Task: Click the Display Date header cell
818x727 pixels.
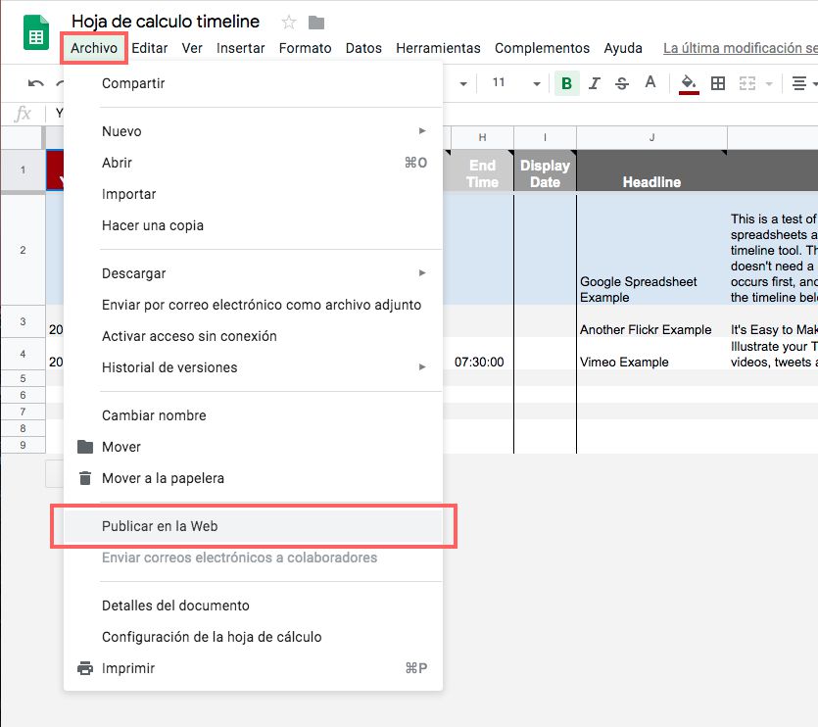Action: click(545, 170)
